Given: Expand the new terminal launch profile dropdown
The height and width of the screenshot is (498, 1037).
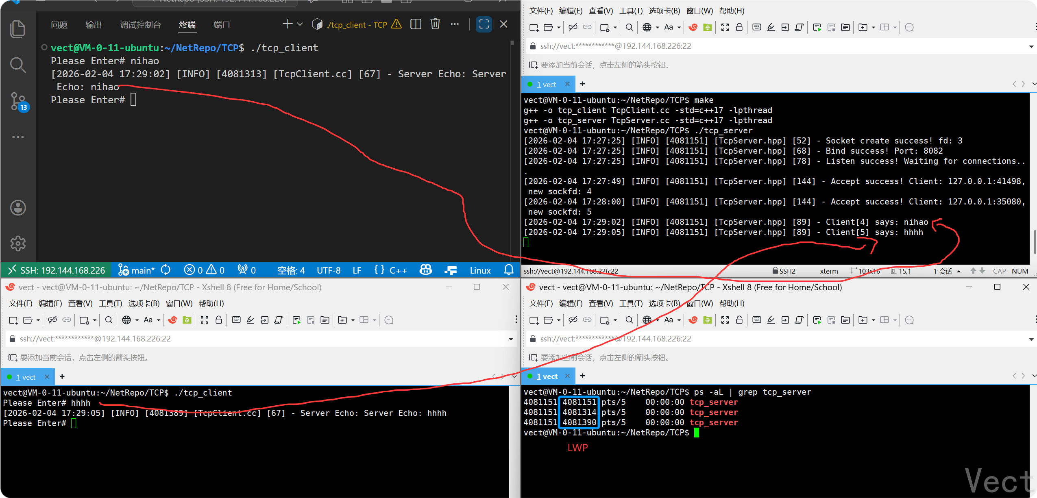Looking at the screenshot, I should pos(300,24).
